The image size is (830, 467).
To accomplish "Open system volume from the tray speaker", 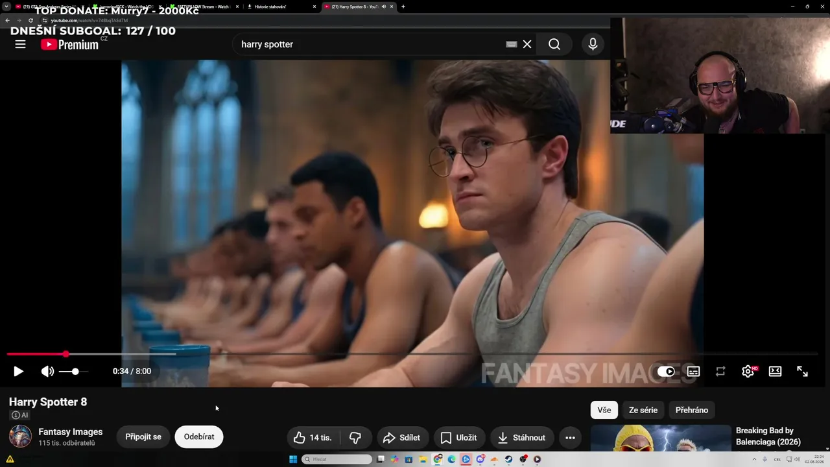I will pos(798,459).
